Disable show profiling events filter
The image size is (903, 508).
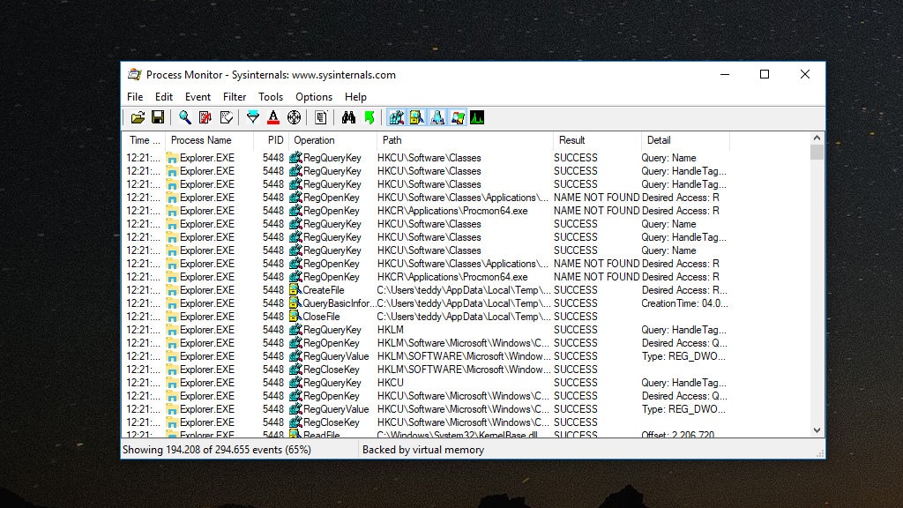pyautogui.click(x=479, y=116)
